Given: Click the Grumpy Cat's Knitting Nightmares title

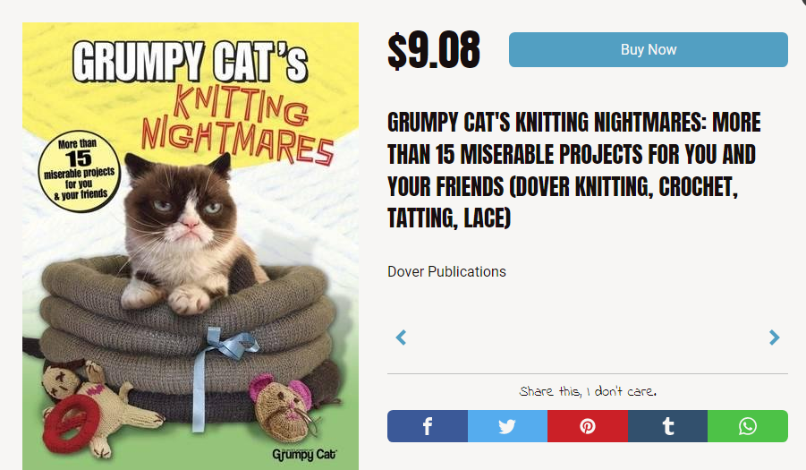Looking at the screenshot, I should tap(573, 170).
